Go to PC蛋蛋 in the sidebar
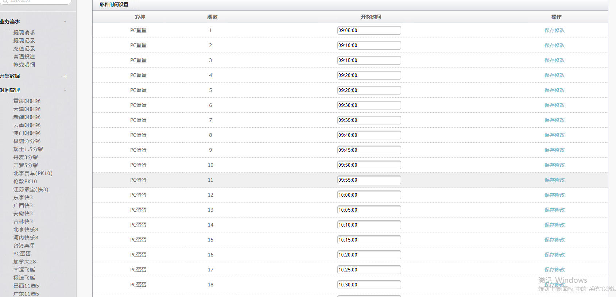 (x=22, y=254)
